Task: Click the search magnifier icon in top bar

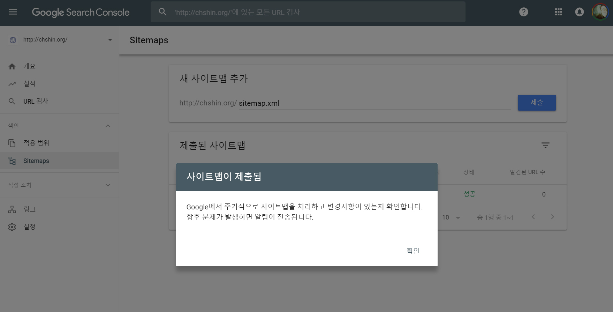Action: pos(162,12)
